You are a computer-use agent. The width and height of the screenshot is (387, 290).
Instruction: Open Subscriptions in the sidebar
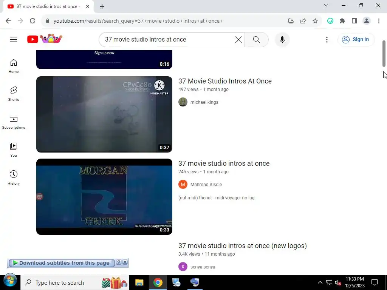(14, 122)
